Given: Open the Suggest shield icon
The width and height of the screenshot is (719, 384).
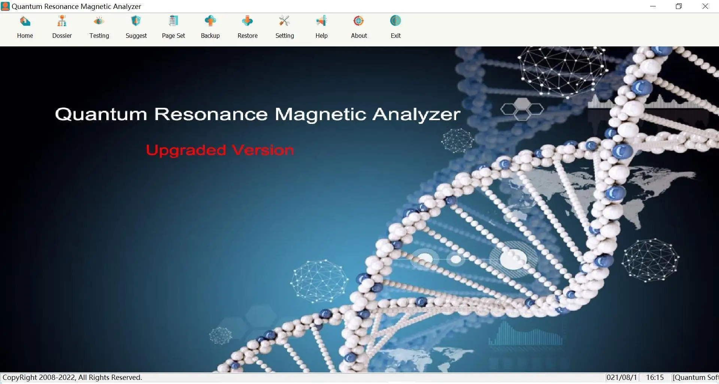Looking at the screenshot, I should pos(136,21).
